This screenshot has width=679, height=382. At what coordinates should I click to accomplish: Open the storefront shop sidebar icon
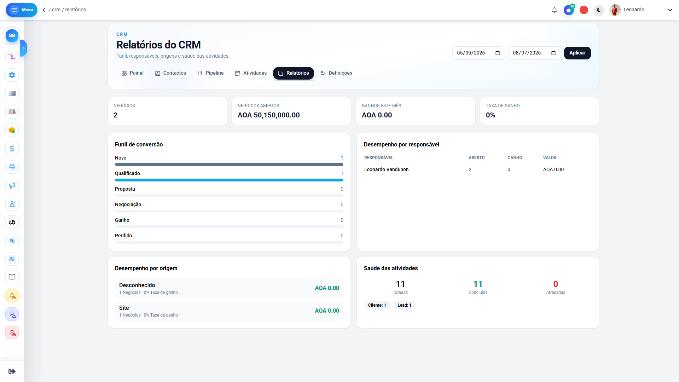click(x=12, y=167)
